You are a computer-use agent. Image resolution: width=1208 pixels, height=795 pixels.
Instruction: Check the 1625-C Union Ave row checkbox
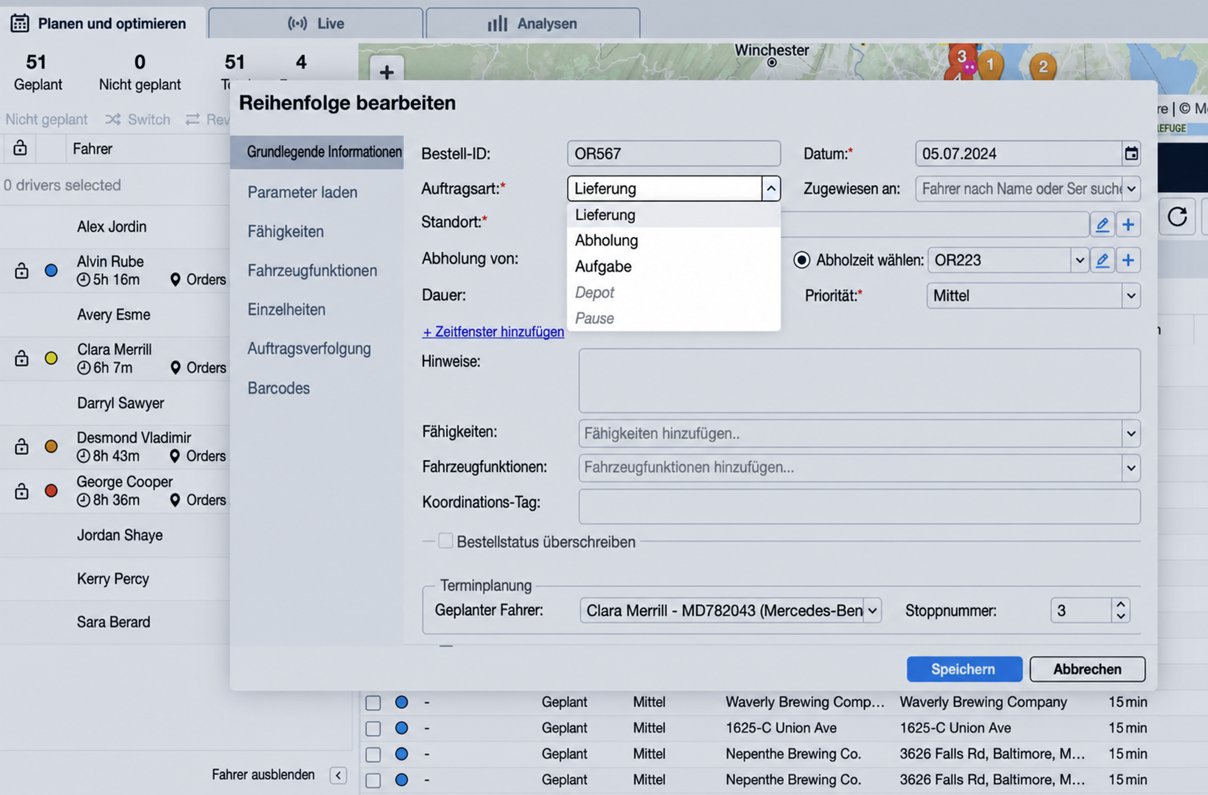[373, 728]
